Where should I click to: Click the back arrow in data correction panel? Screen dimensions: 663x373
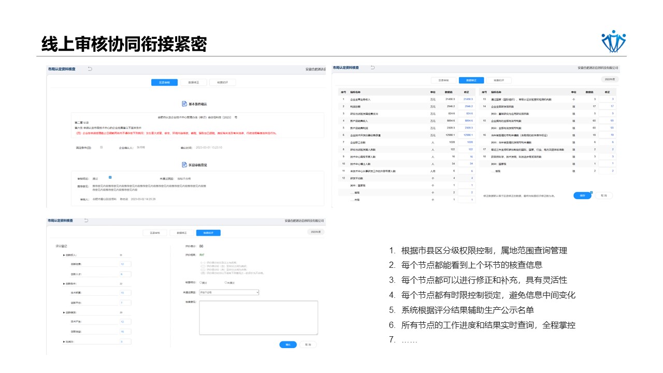[x=373, y=67]
